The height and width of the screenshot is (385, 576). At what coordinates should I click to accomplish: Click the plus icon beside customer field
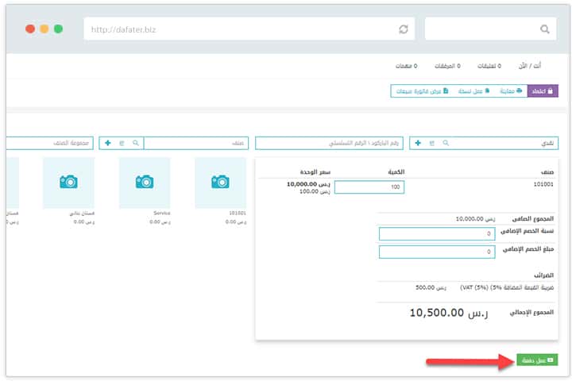click(418, 143)
